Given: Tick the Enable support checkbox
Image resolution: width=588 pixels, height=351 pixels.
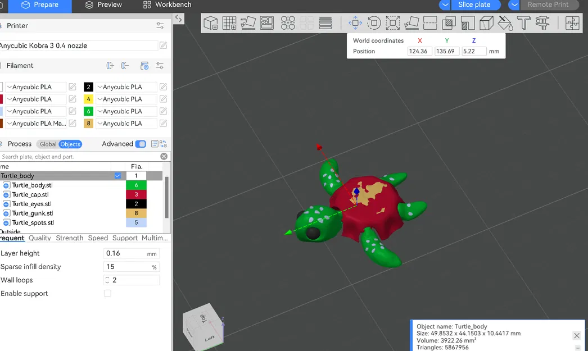Looking at the screenshot, I should [x=107, y=293].
